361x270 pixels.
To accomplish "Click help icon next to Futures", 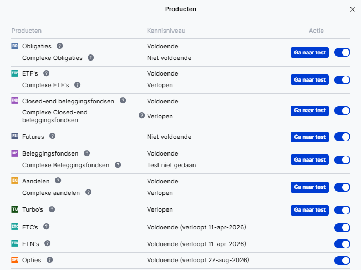I will pos(53,136).
